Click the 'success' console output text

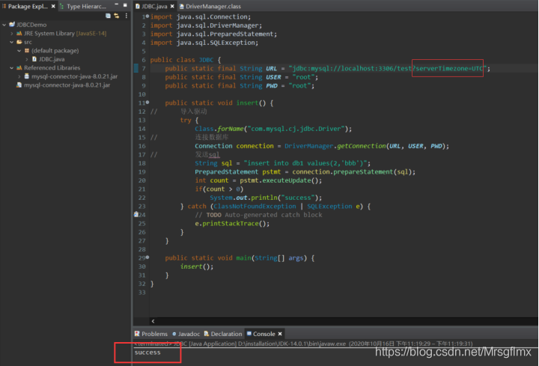[147, 353]
